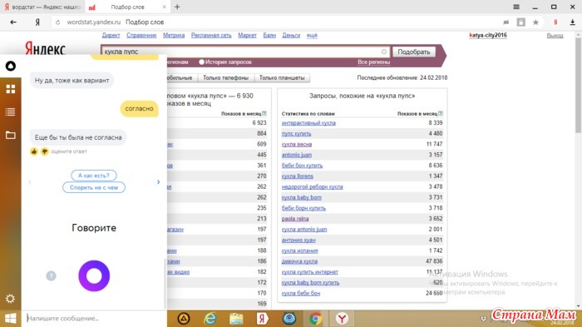The height and width of the screenshot is (327, 582).
Task: Open the ещё services dropdown
Action: (312, 35)
